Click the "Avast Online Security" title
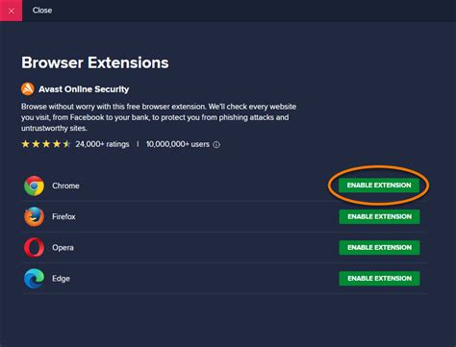This screenshot has width=456, height=347. point(84,89)
